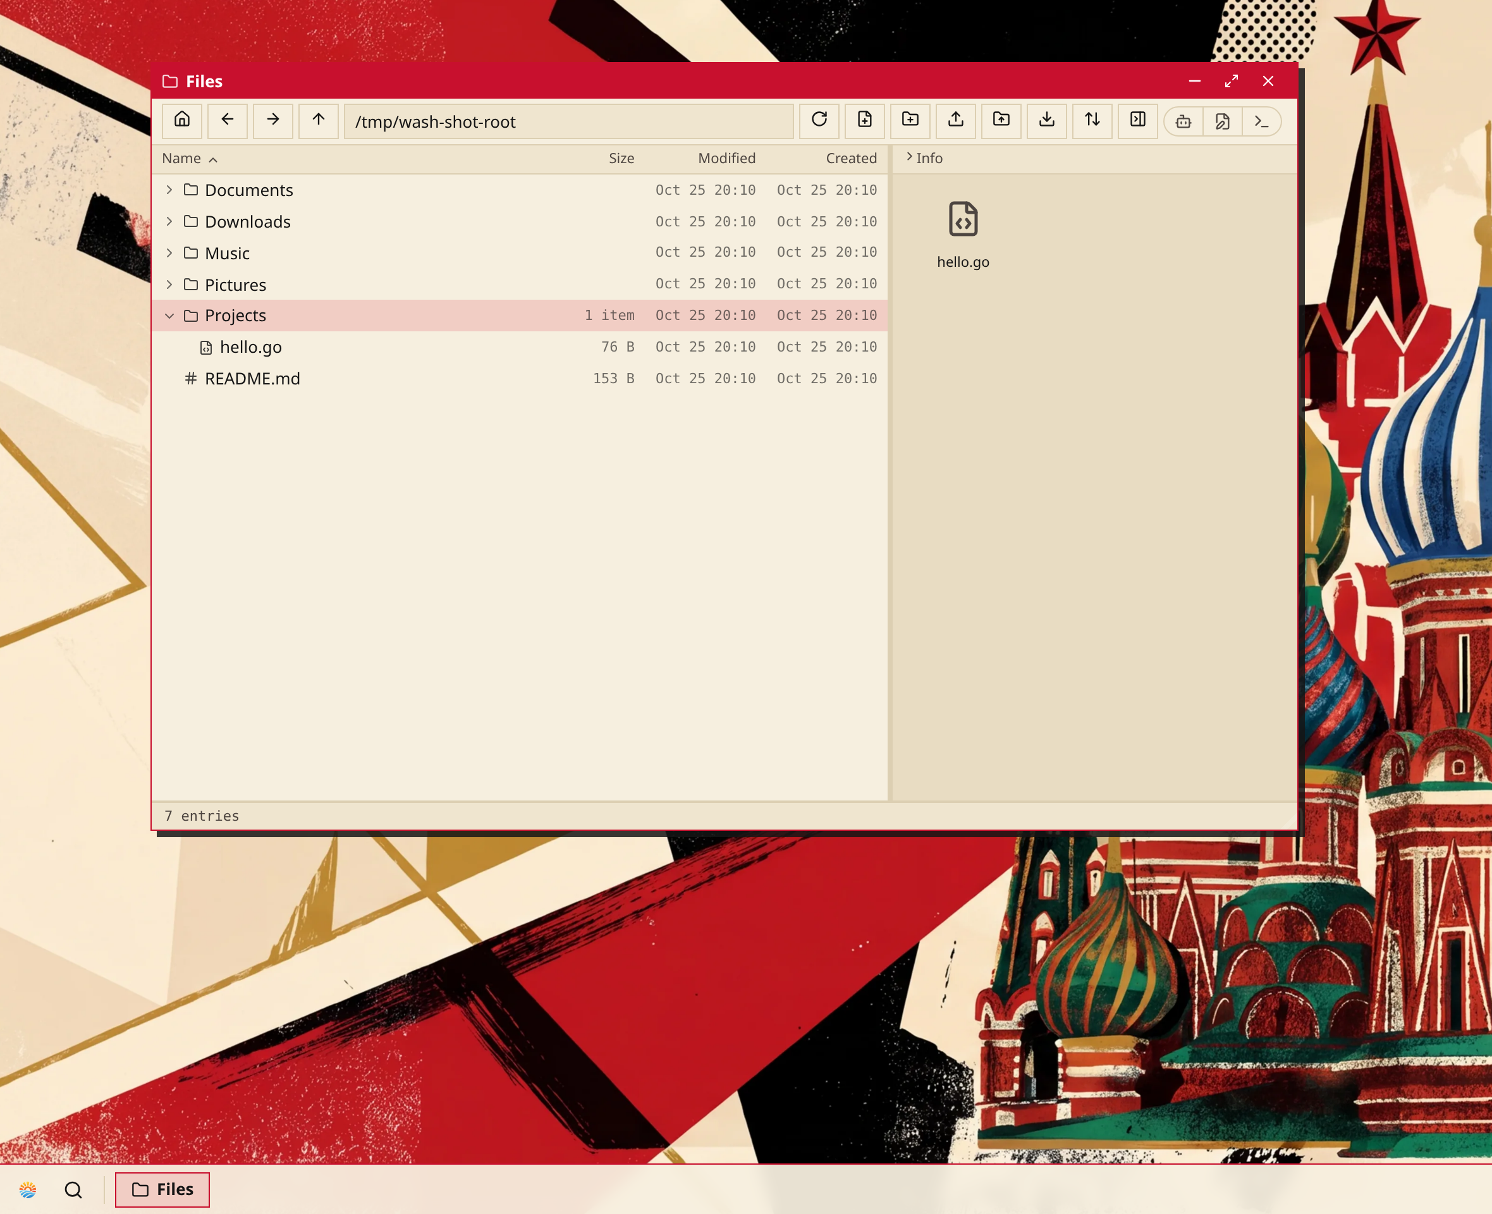This screenshot has width=1492, height=1214.
Task: Click the '7 entries' status bar text
Action: [x=202, y=816]
